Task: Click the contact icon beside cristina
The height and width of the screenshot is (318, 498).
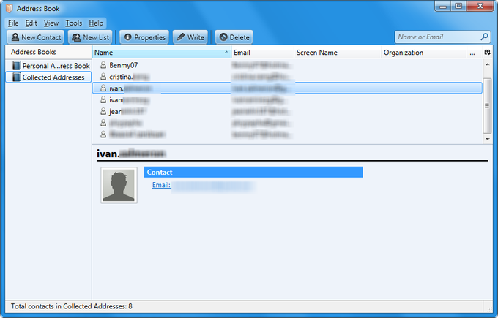Action: (x=103, y=77)
